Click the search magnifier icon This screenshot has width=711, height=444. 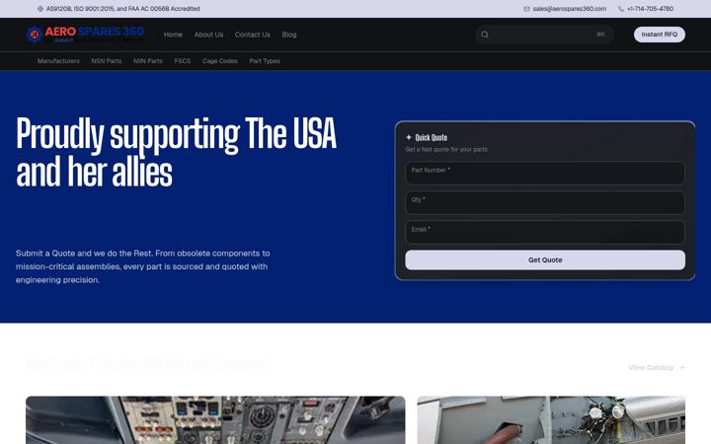pyautogui.click(x=485, y=35)
